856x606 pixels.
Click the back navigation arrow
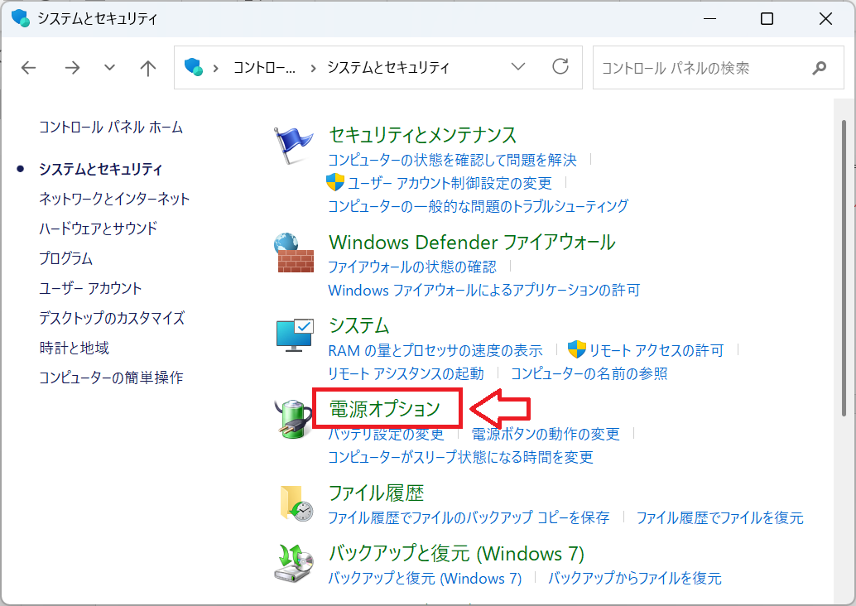click(x=28, y=67)
